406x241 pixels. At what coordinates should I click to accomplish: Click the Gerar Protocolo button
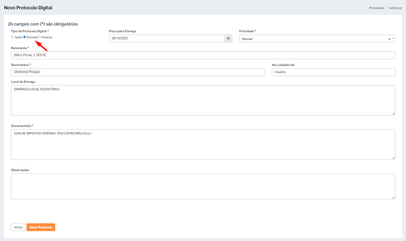[x=41, y=227]
